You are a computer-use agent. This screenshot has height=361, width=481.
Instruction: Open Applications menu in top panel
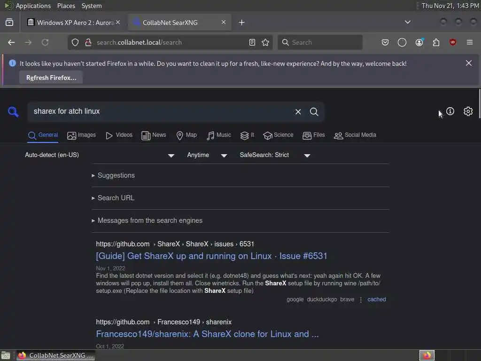point(33,6)
